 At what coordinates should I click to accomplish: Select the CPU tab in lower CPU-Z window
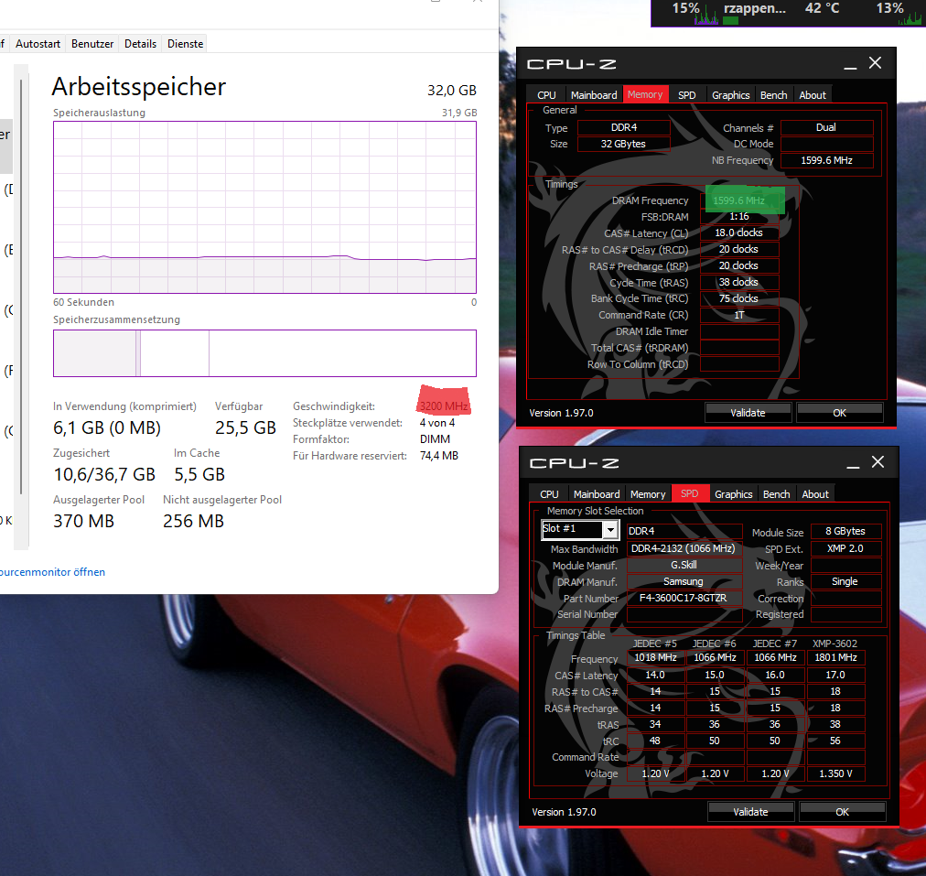point(549,494)
